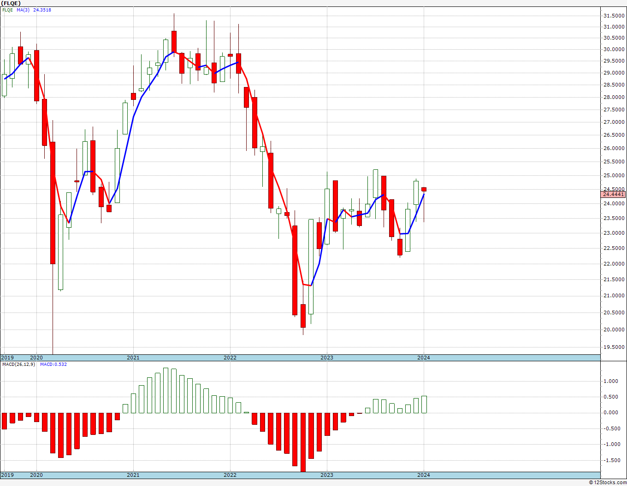This screenshot has width=627, height=486.
Task: Select the 28.5000 price axis label
Action: click(x=614, y=85)
